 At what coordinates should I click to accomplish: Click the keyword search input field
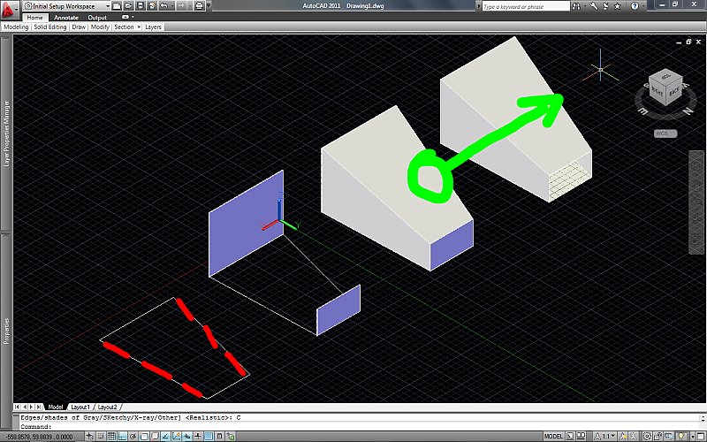[x=526, y=6]
